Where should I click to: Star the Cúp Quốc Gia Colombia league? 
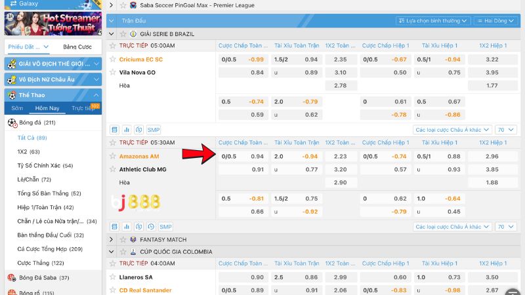123,252
